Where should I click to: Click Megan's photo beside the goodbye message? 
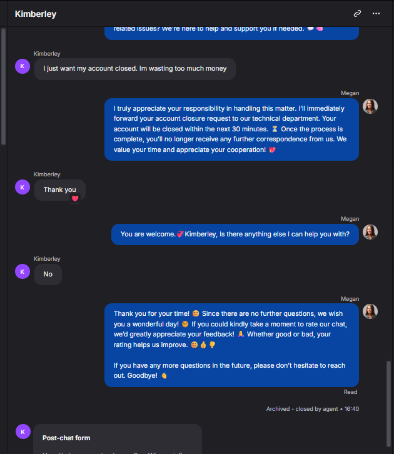pyautogui.click(x=370, y=311)
